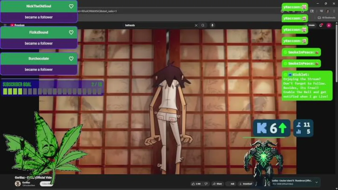
Task: Expand the playlist panel chevron
Action: [x=316, y=182]
